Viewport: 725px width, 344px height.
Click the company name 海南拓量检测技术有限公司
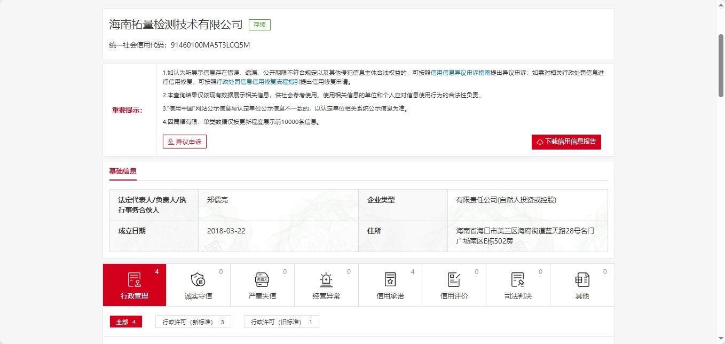click(x=176, y=25)
